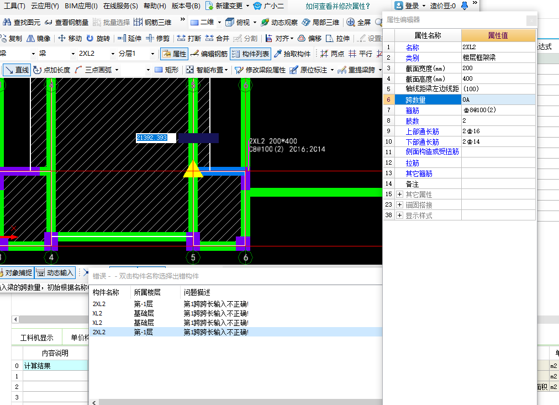Screen dimensions: 559x405
Task: Open the 三点画弧 arc dropdown arrow
Action: (117, 70)
